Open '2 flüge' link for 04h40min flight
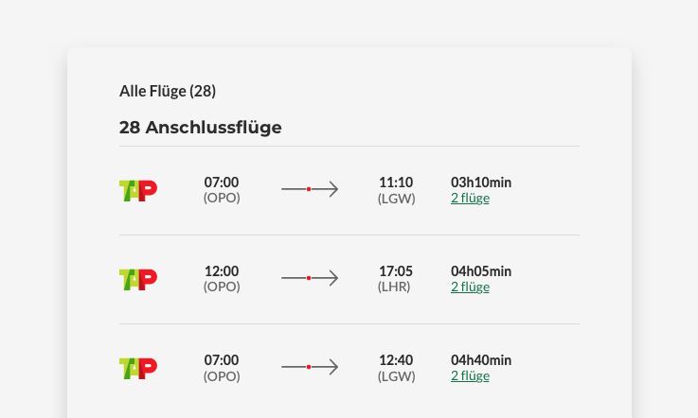Screen dimensions: 698x418 (x=470, y=375)
